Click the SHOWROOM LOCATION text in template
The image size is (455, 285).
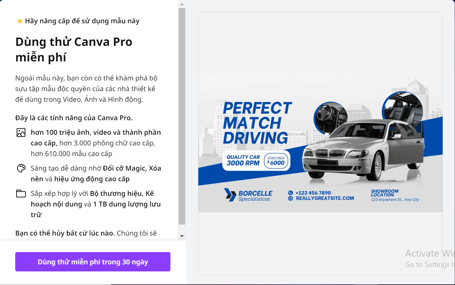(385, 193)
